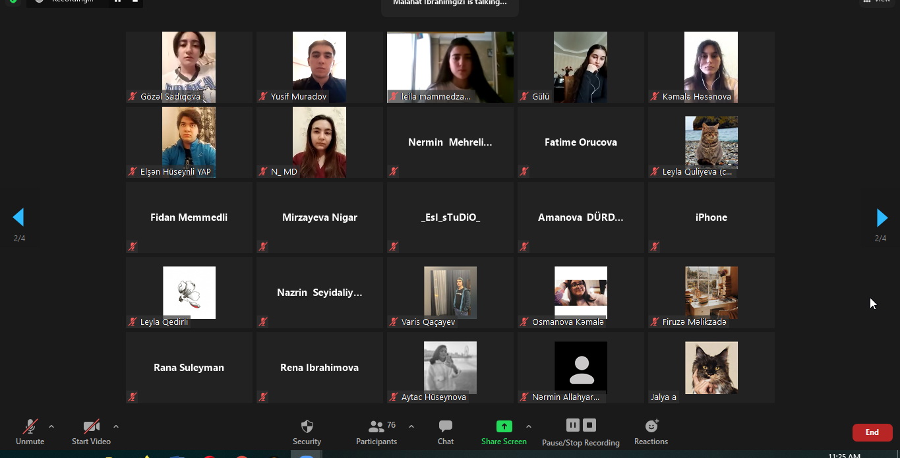Select leila mammedza's video feed
Screen dimensions: 900x458
pos(450,67)
